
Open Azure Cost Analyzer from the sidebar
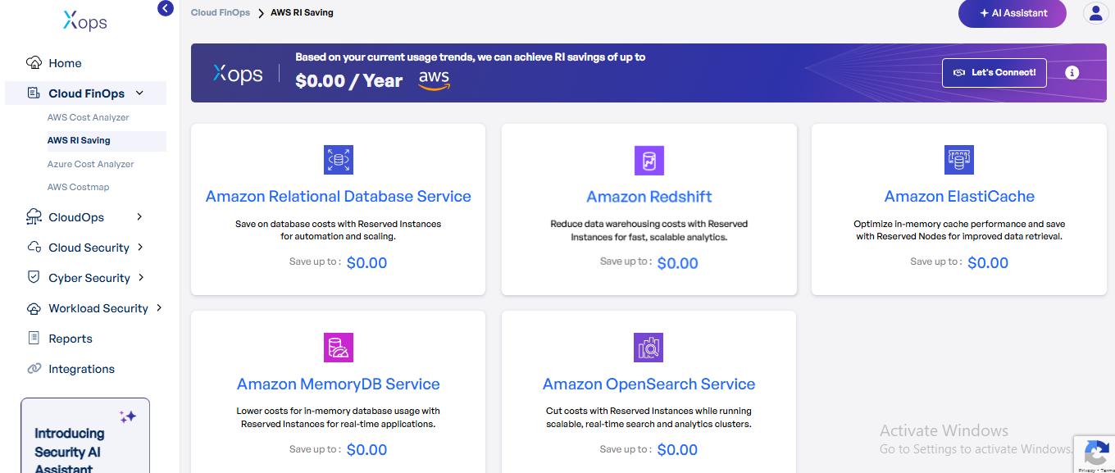click(91, 163)
